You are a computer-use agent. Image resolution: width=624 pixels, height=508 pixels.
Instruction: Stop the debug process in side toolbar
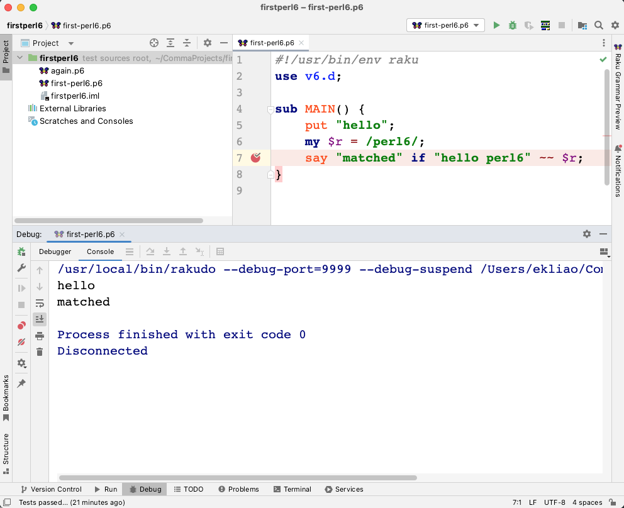click(21, 305)
